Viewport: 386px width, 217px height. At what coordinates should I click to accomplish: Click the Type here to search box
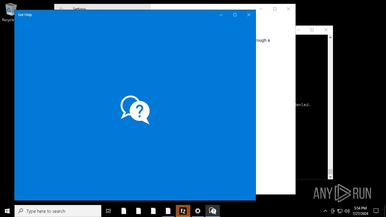[x=58, y=211]
